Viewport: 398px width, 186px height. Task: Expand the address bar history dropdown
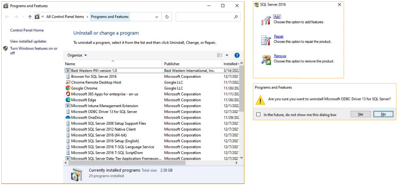pos(157,17)
